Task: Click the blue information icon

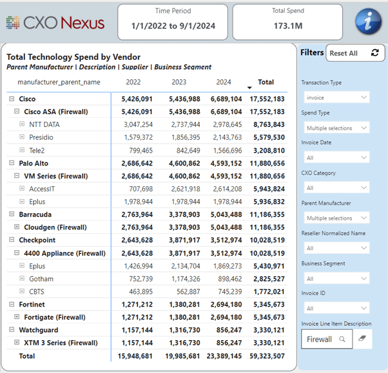Action: pos(368,23)
